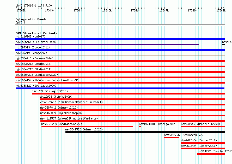Screen dimensions: 232x164
Task: Open nsv6388129 (Sedlazeck2020) variant
Action: (x=36, y=86)
